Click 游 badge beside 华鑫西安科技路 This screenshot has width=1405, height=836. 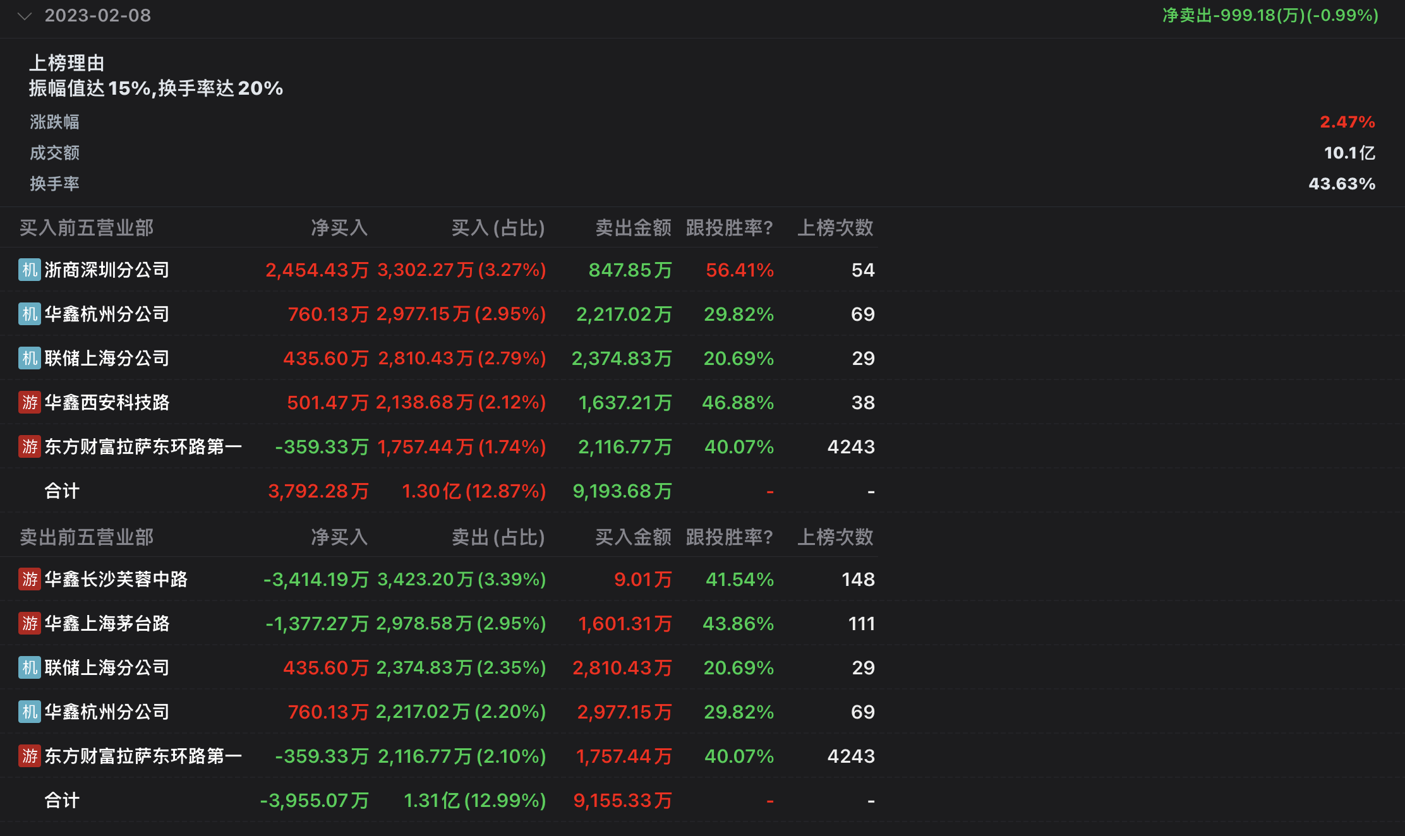(x=30, y=402)
